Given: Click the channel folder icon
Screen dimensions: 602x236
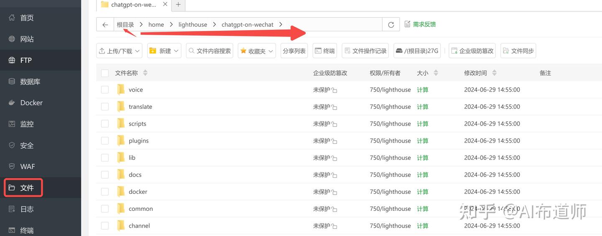Looking at the screenshot, I should point(121,226).
